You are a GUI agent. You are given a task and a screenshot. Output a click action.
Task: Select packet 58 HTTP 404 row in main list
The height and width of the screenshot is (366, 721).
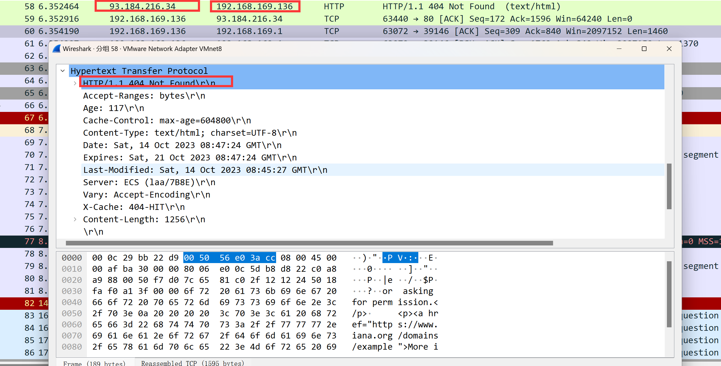(x=360, y=6)
